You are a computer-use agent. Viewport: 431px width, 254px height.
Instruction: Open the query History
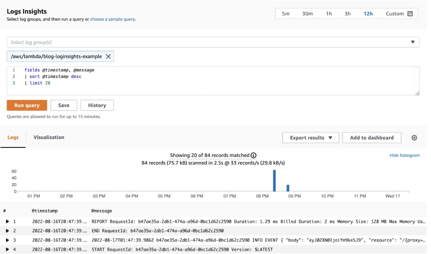pyautogui.click(x=97, y=105)
